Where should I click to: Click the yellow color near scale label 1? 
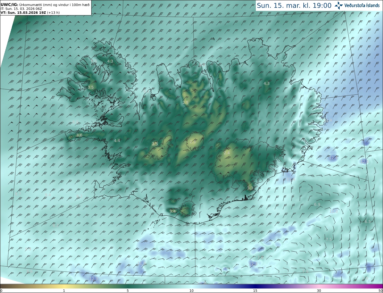point(64,286)
